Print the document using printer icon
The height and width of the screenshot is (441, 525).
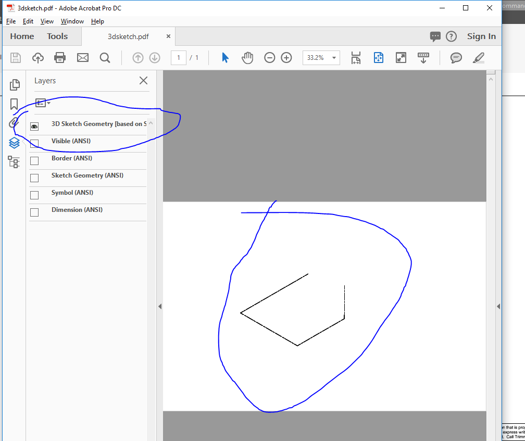60,58
